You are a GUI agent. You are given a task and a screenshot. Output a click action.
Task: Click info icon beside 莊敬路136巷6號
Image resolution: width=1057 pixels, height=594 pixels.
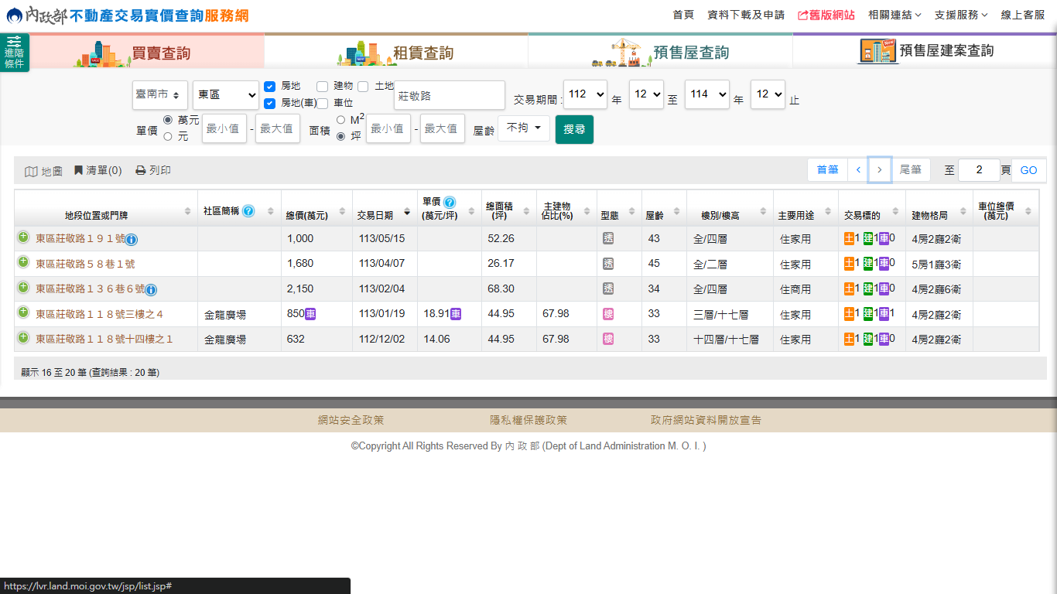(x=152, y=290)
